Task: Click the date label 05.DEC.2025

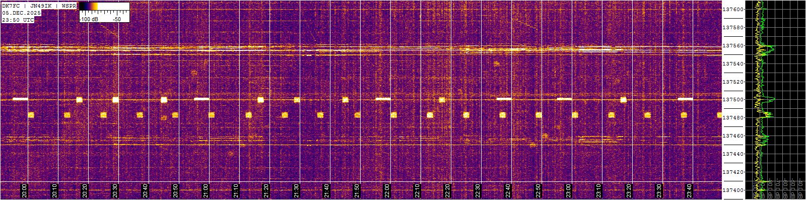Action: (22, 13)
